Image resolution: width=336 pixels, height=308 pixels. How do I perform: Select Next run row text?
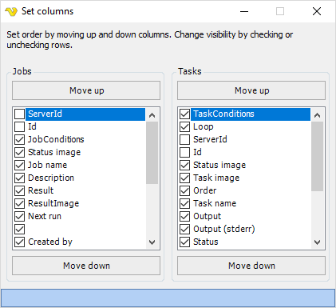click(45, 216)
